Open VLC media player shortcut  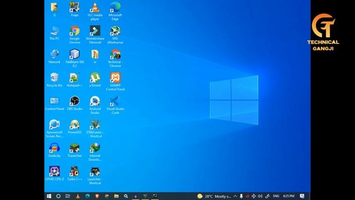(x=95, y=11)
